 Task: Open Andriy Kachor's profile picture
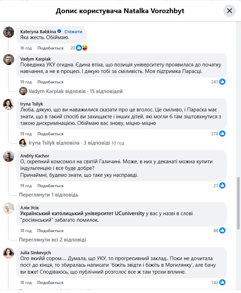(9, 156)
